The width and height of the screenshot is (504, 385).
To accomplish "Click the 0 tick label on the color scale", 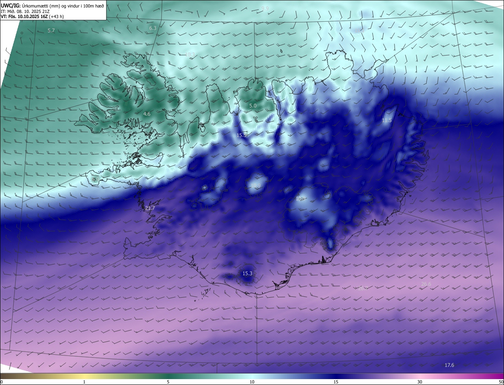I will [x=2, y=382].
